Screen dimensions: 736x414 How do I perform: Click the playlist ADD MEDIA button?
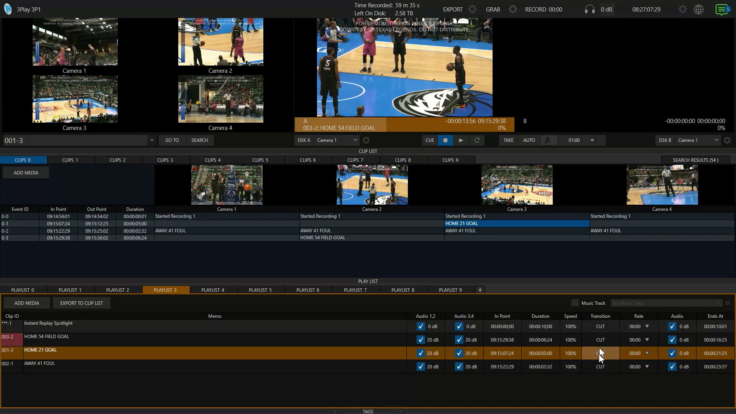(x=27, y=303)
